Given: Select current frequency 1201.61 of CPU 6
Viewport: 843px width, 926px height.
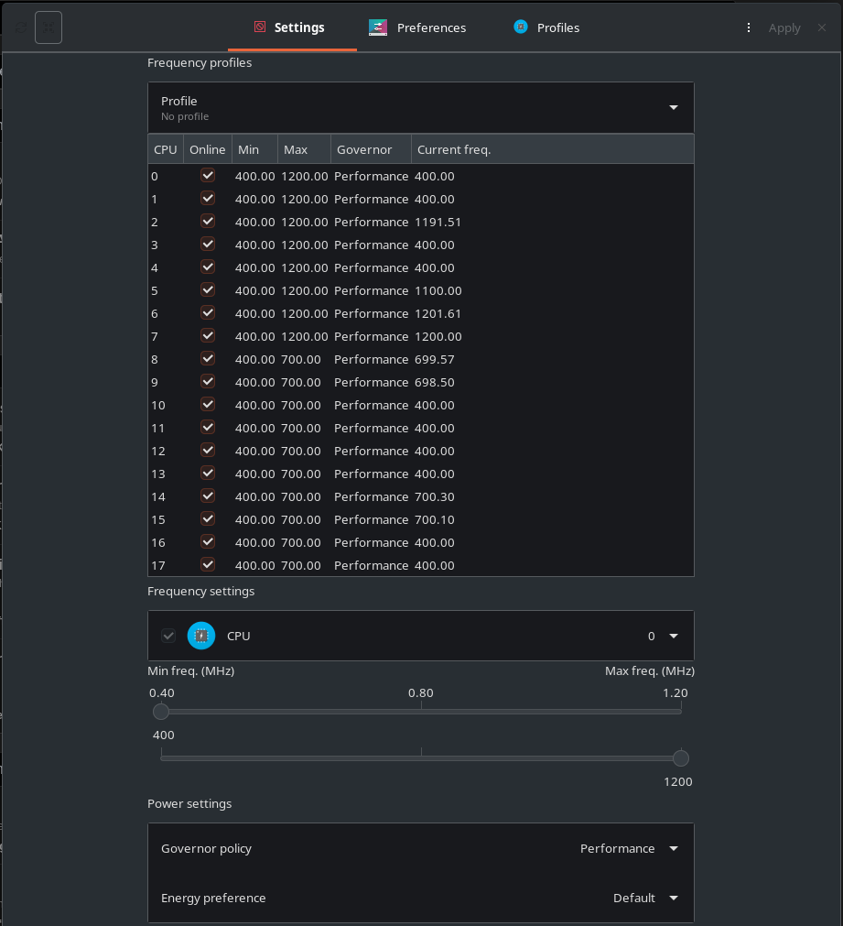Looking at the screenshot, I should click(438, 313).
